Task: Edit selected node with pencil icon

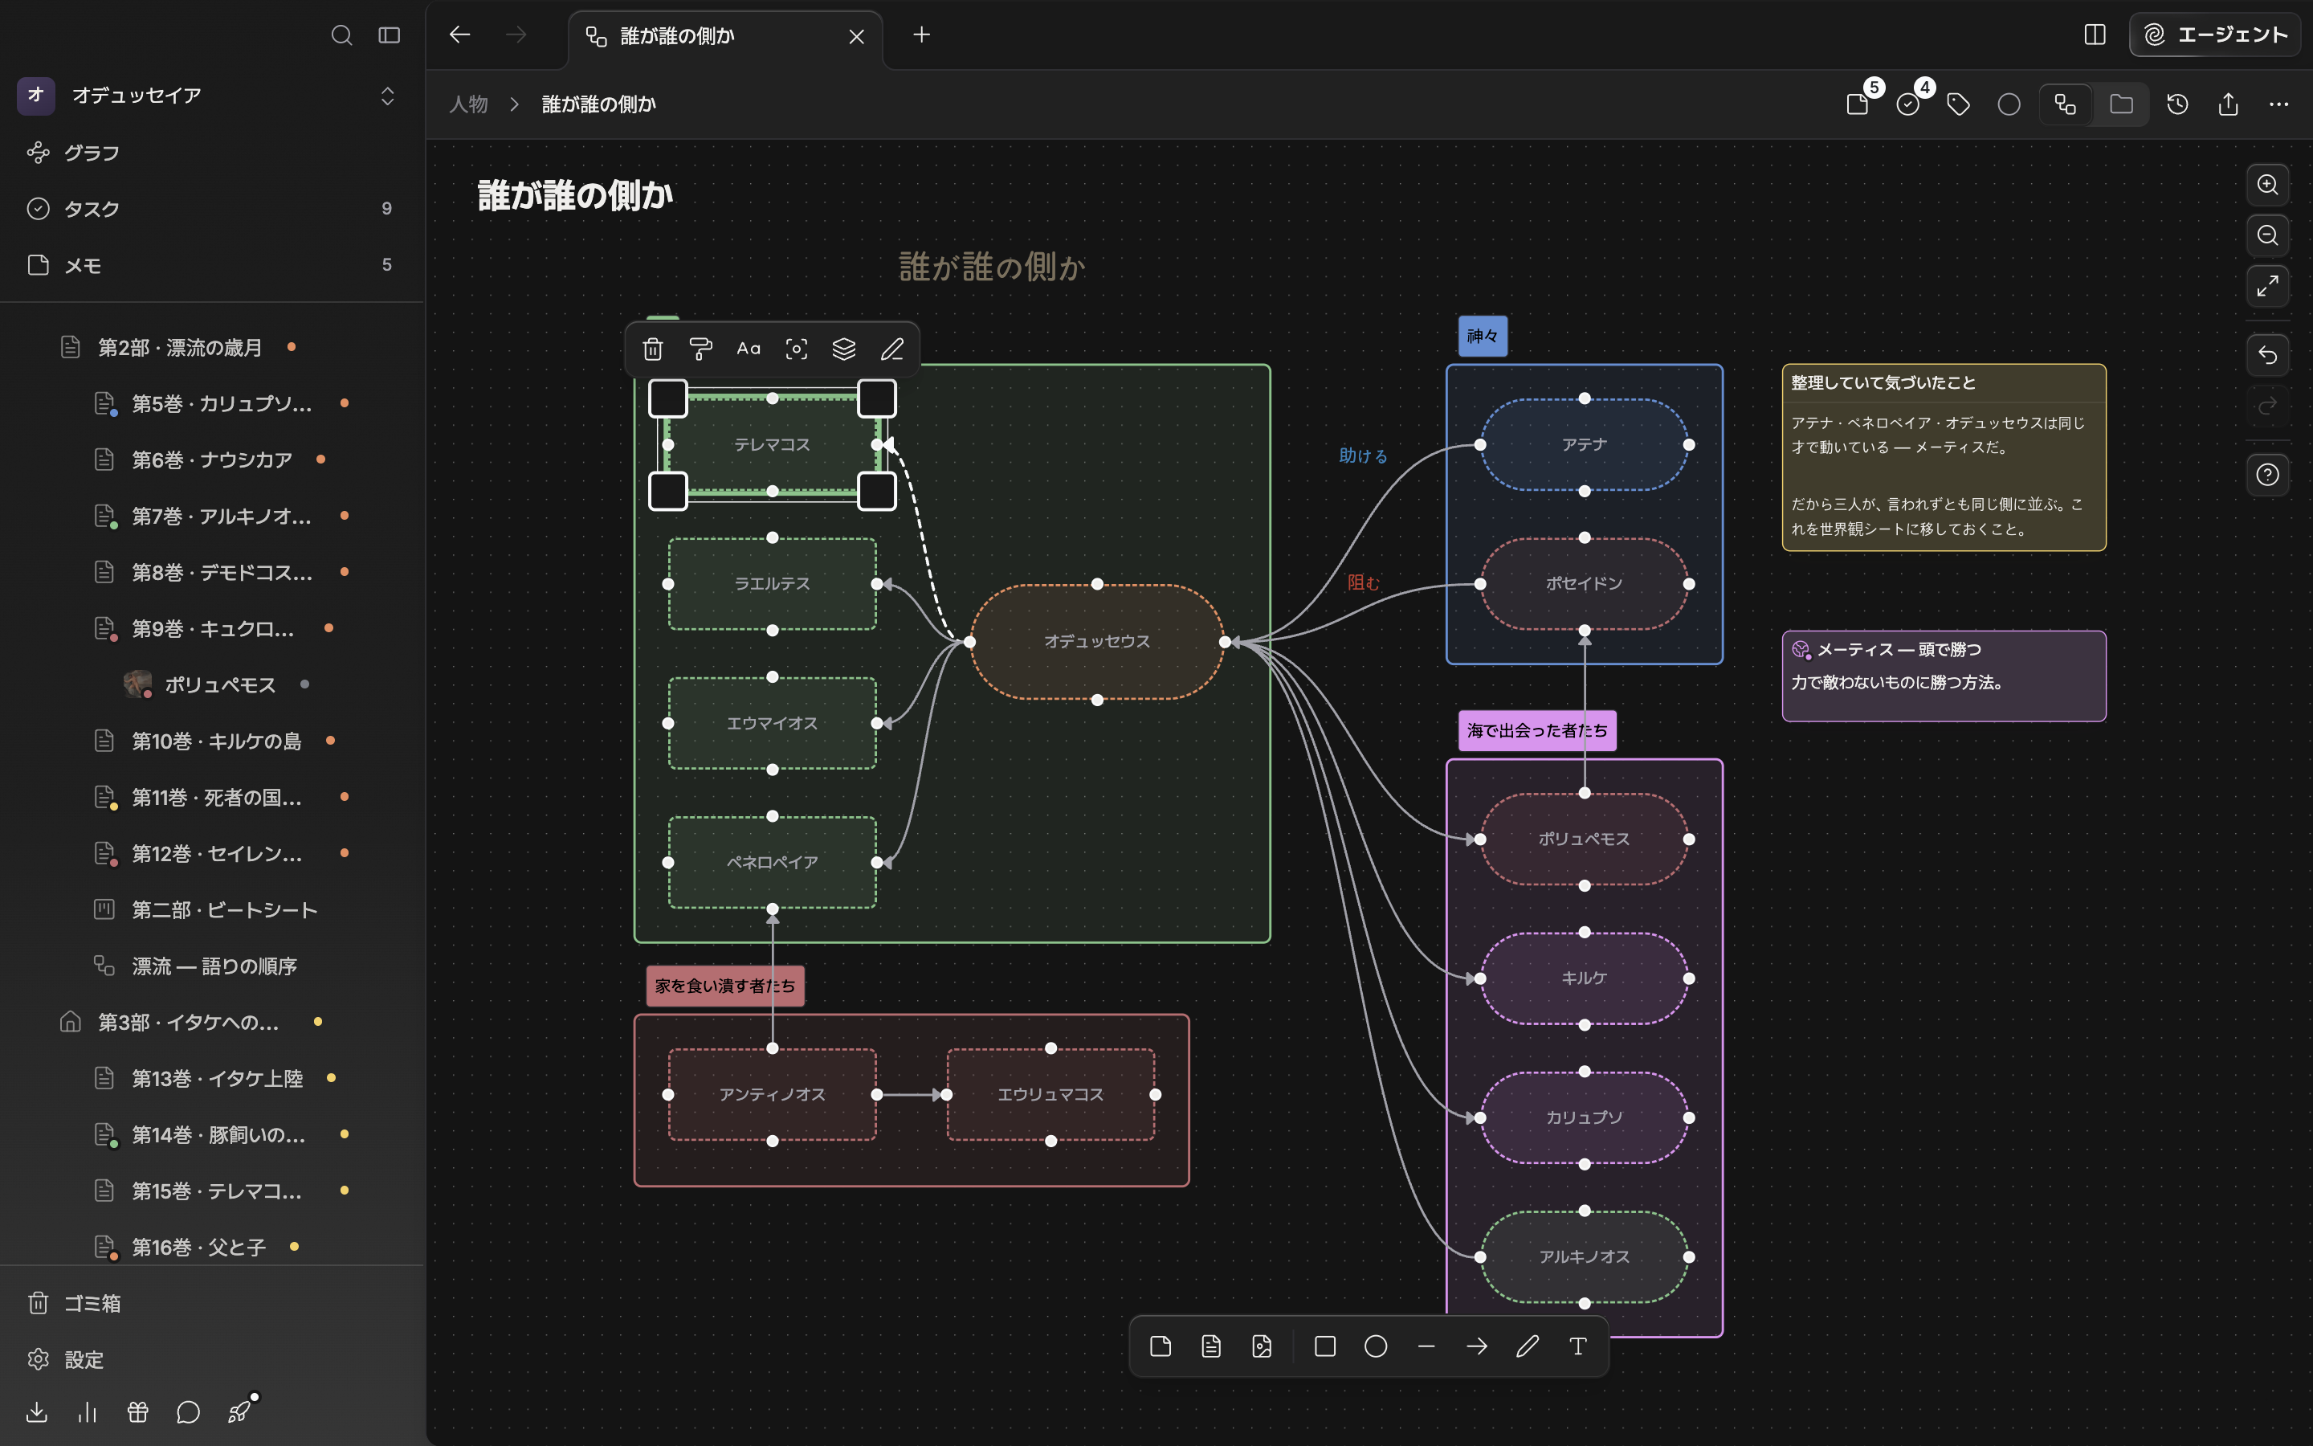Action: tap(891, 349)
